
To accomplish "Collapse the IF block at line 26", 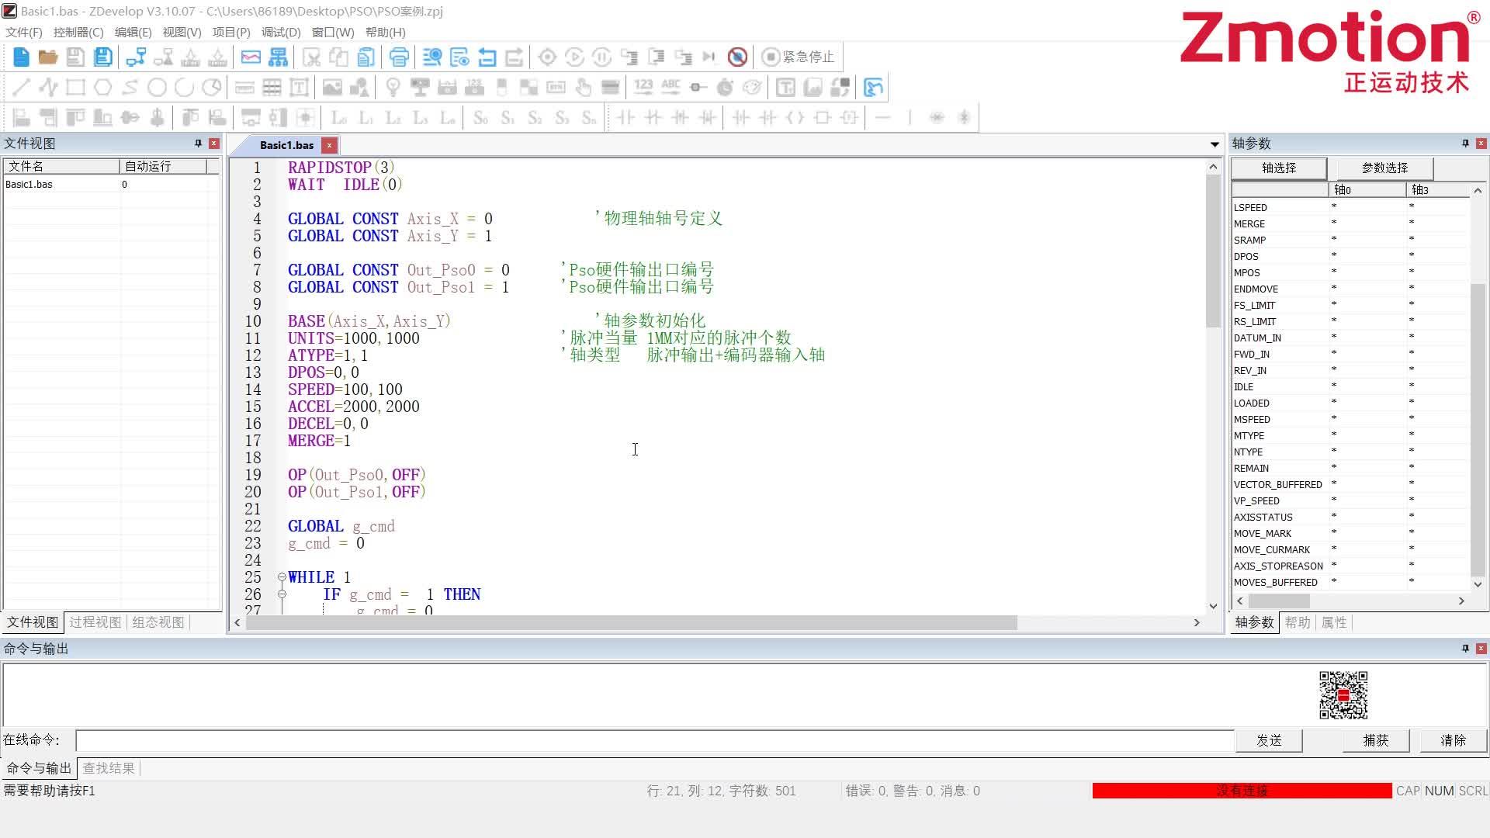I will click(x=282, y=594).
